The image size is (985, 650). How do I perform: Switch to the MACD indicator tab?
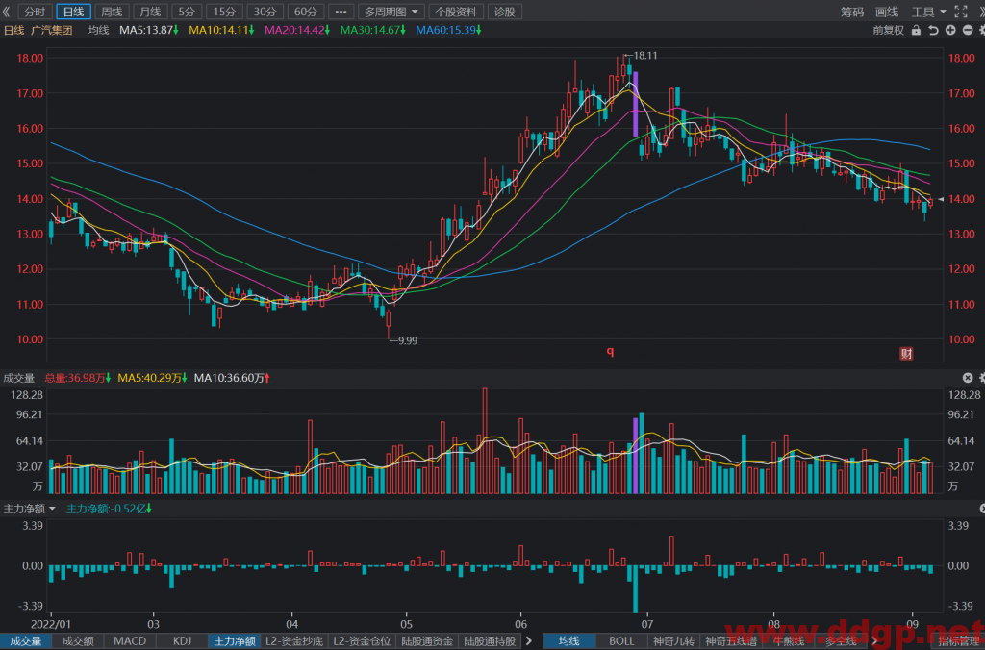[130, 641]
